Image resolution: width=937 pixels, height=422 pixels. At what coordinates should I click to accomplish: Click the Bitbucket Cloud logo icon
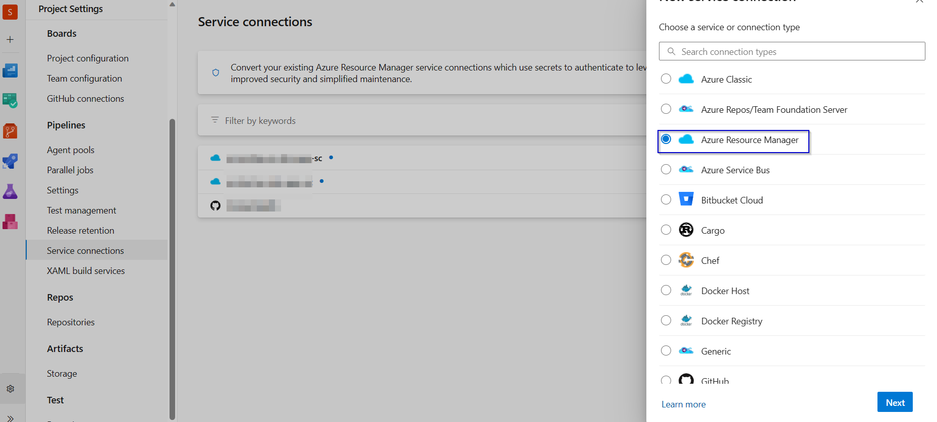click(686, 199)
